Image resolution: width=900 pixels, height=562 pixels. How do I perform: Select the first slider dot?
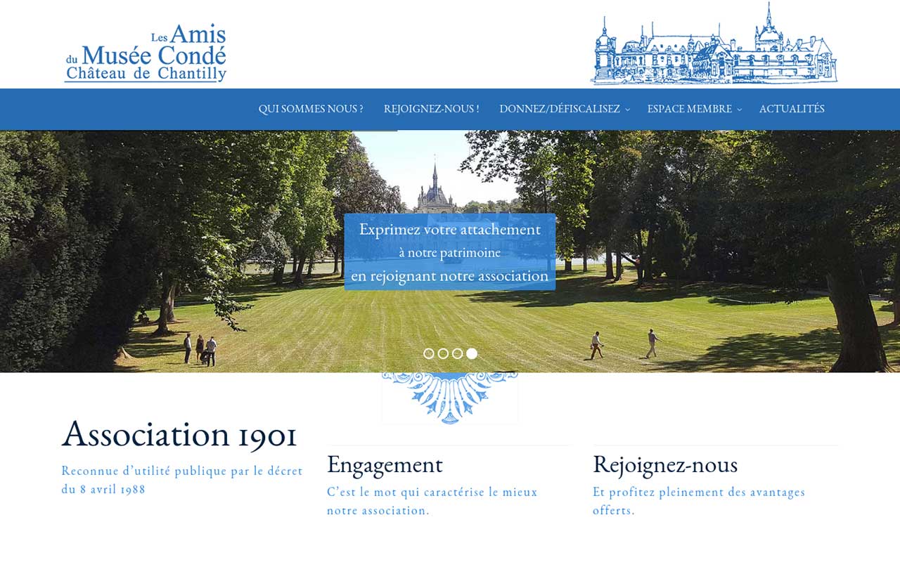[429, 353]
